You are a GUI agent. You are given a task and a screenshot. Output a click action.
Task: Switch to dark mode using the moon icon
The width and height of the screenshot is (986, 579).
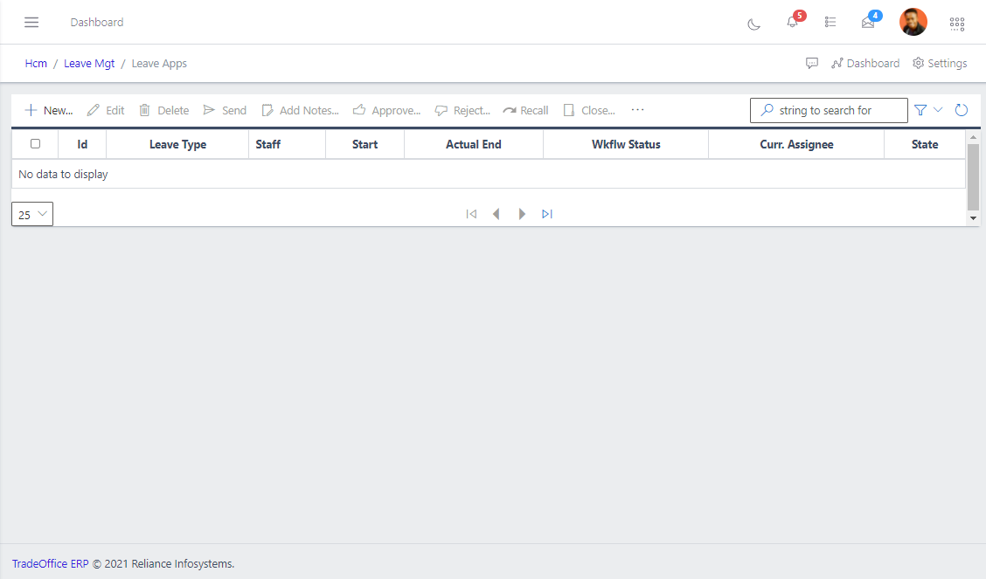click(753, 24)
